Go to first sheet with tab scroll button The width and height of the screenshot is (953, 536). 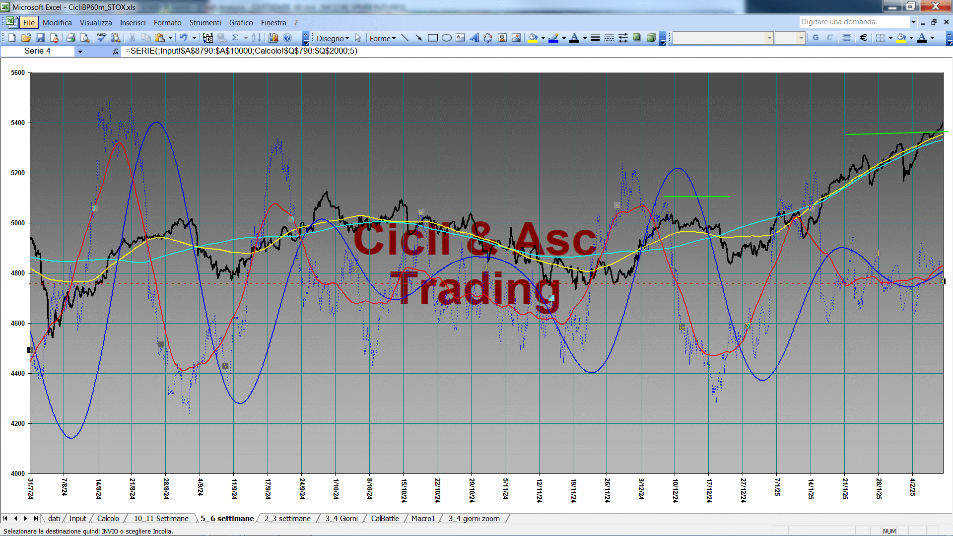pos(5,518)
